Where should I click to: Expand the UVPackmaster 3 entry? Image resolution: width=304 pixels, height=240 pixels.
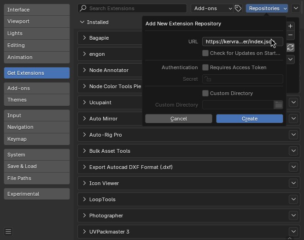pyautogui.click(x=84, y=231)
